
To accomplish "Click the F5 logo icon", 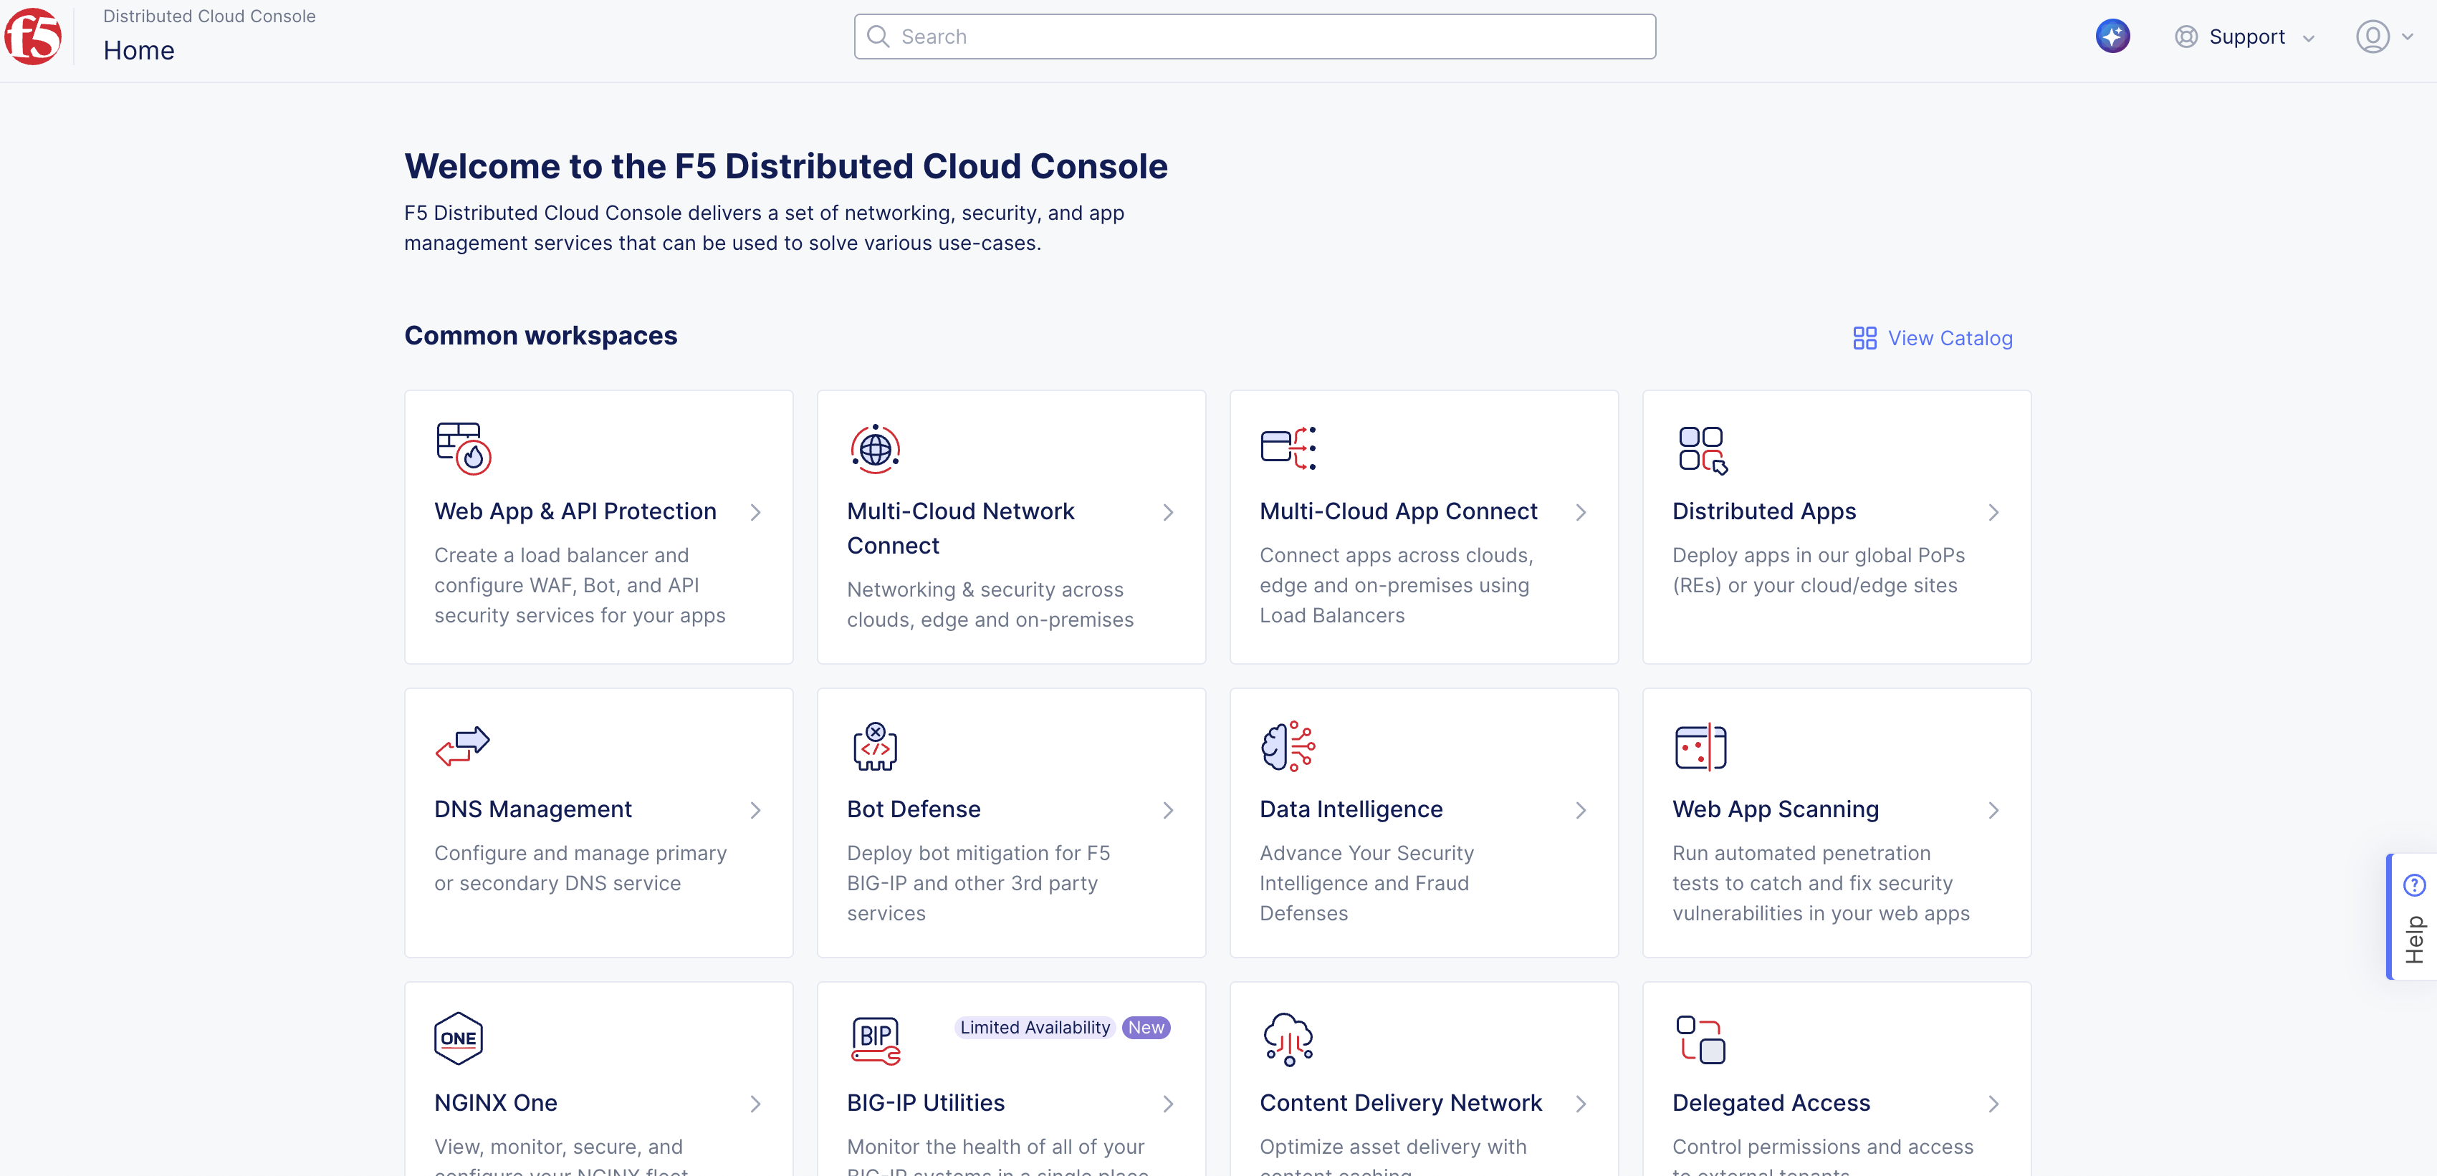I will (x=33, y=37).
